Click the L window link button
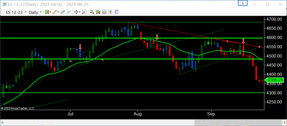This screenshot has width=287, height=126. [243, 3]
